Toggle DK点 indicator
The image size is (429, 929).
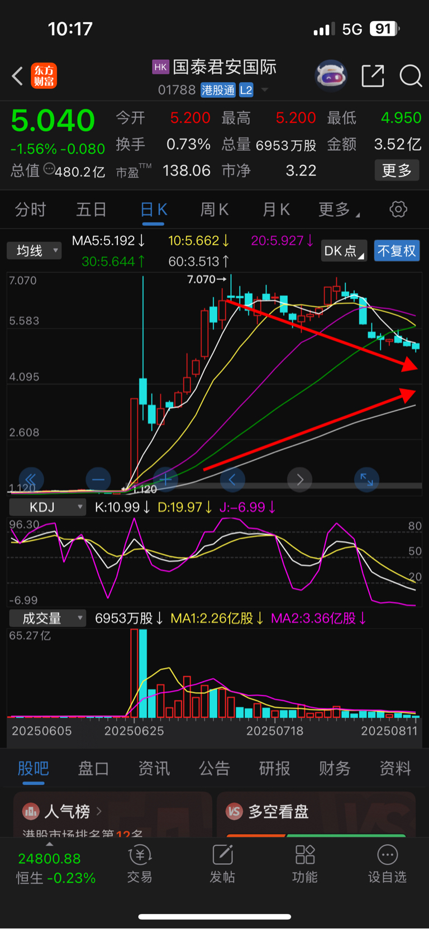click(x=344, y=251)
